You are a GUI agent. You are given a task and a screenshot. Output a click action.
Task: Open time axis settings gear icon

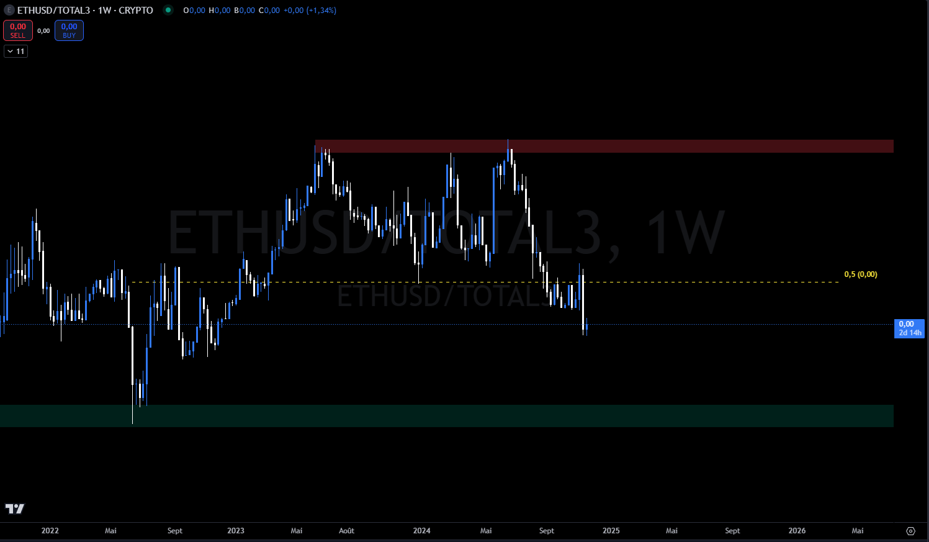pos(910,531)
